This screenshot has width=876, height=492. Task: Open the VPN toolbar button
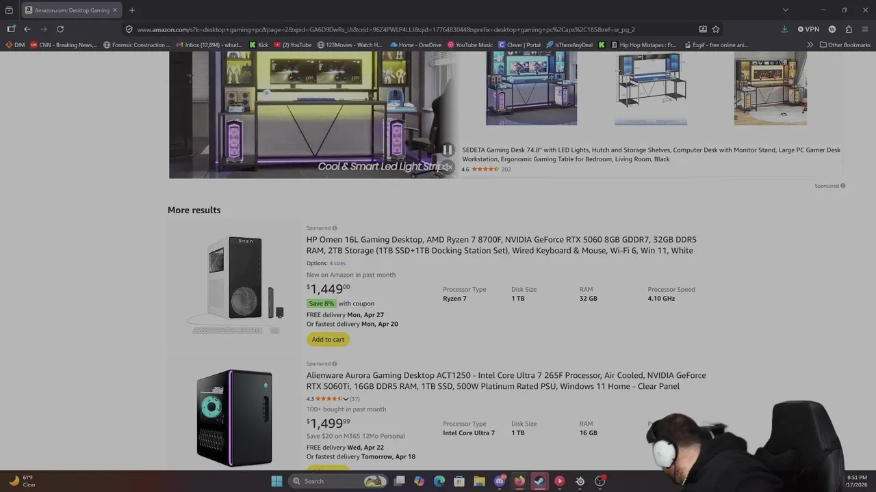point(808,29)
